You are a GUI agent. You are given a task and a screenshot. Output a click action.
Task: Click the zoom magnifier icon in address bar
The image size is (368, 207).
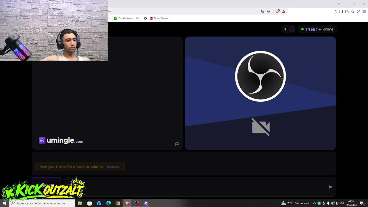(x=269, y=11)
